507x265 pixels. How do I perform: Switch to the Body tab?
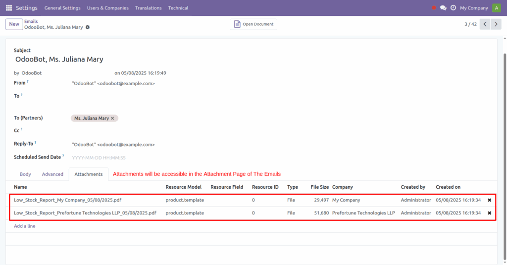tap(25, 174)
